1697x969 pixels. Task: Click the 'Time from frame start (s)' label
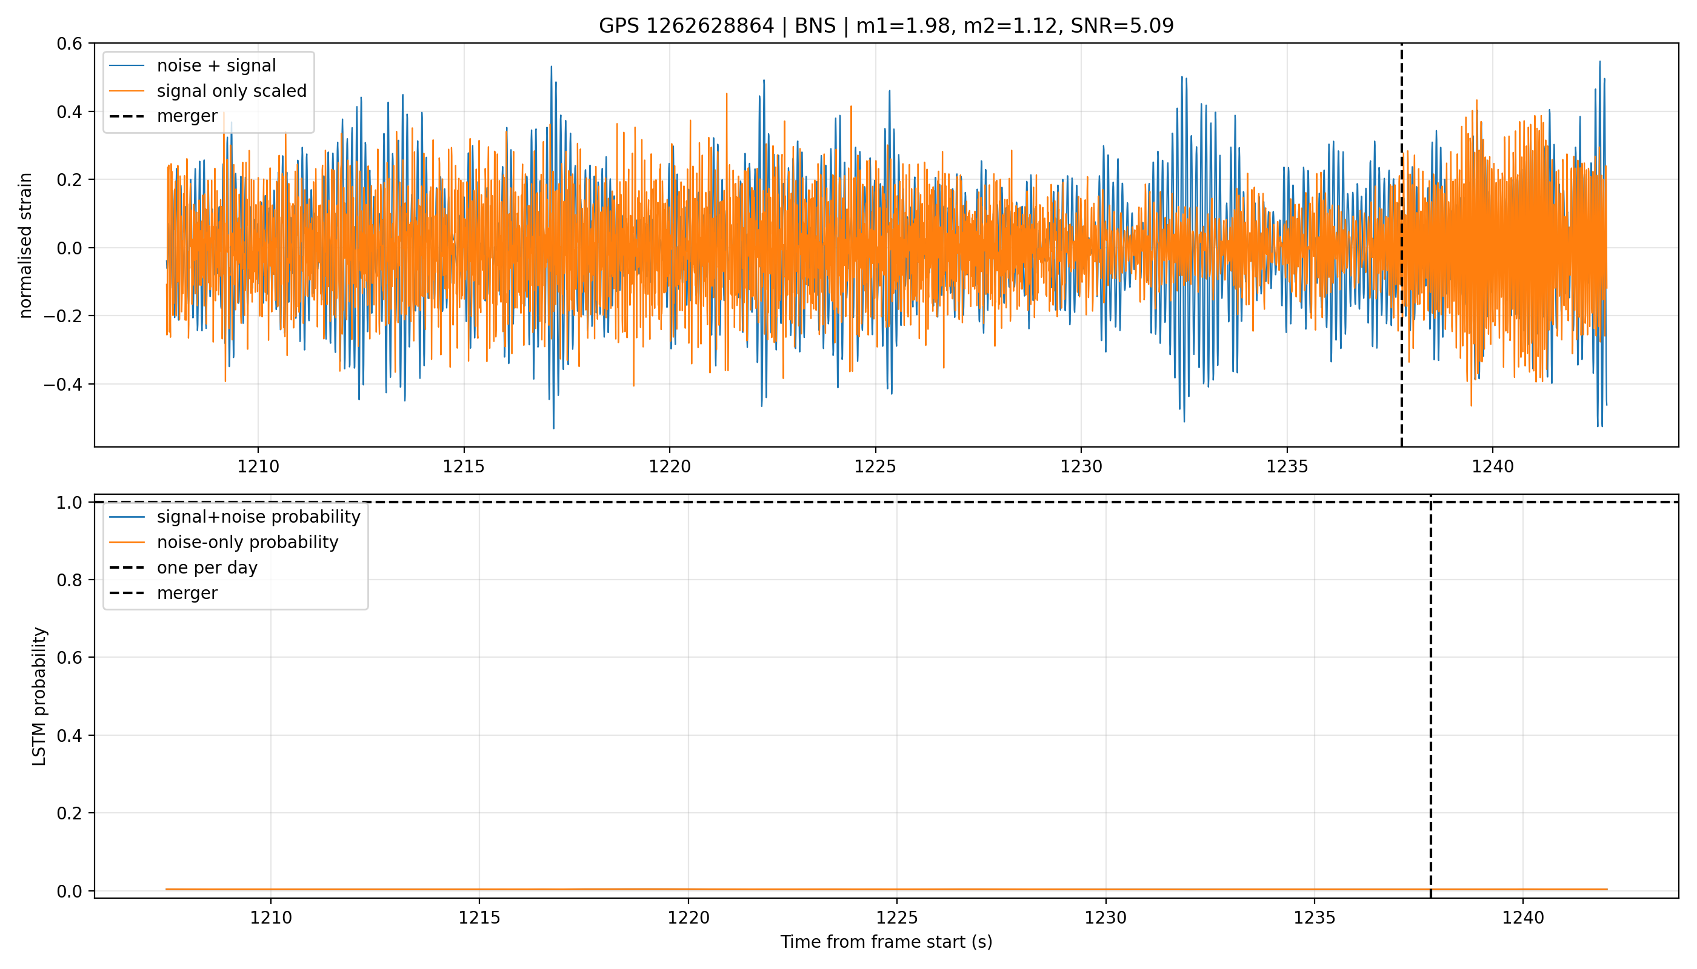pyautogui.click(x=887, y=942)
